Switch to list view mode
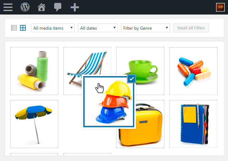 [x=14, y=28]
